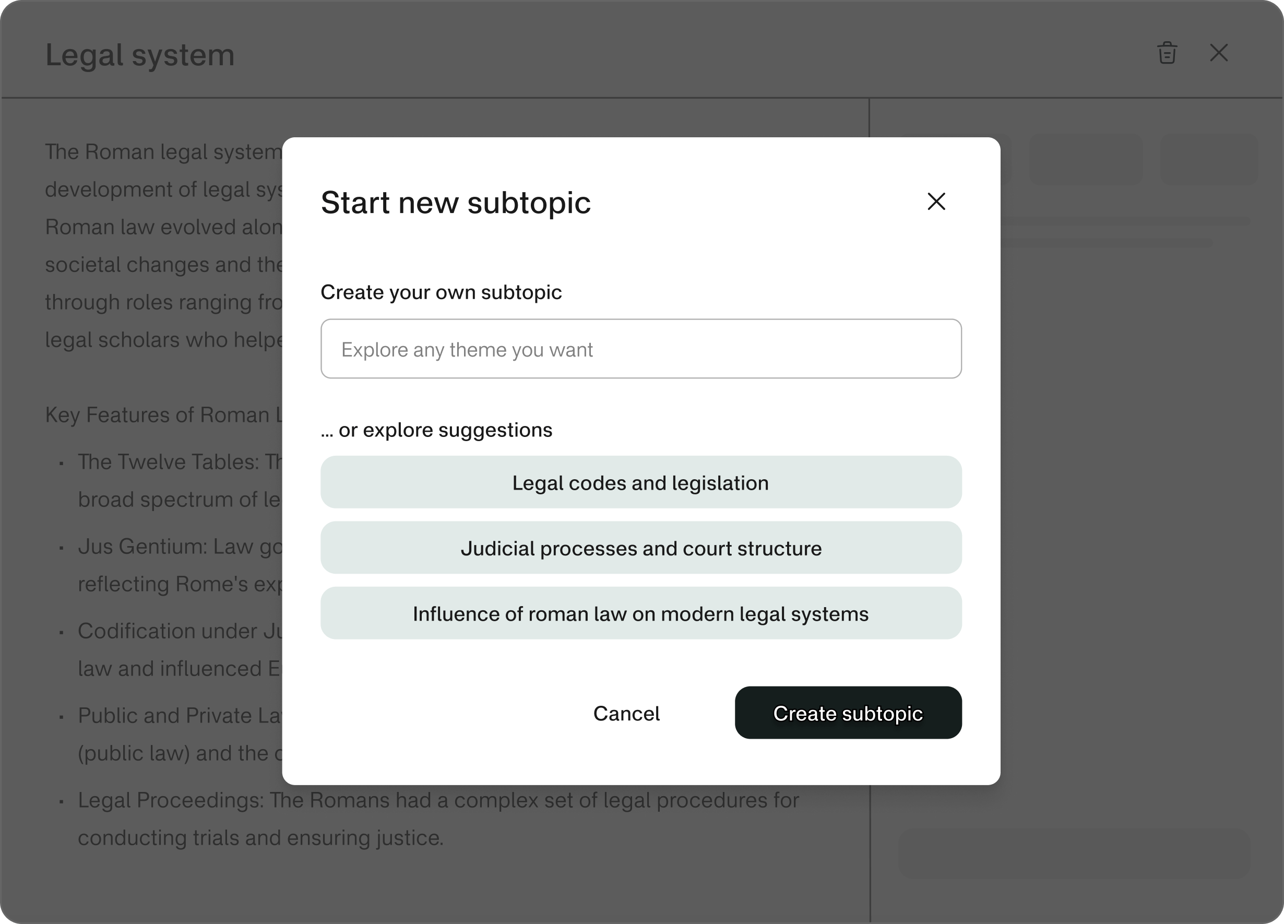The width and height of the screenshot is (1284, 924).
Task: Click the "Legal system" page heading
Action: (140, 55)
